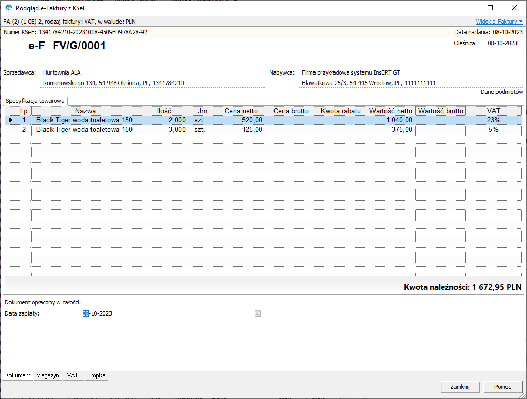Click the Cena netto column header
Image resolution: width=527 pixels, height=399 pixels.
[x=241, y=111]
